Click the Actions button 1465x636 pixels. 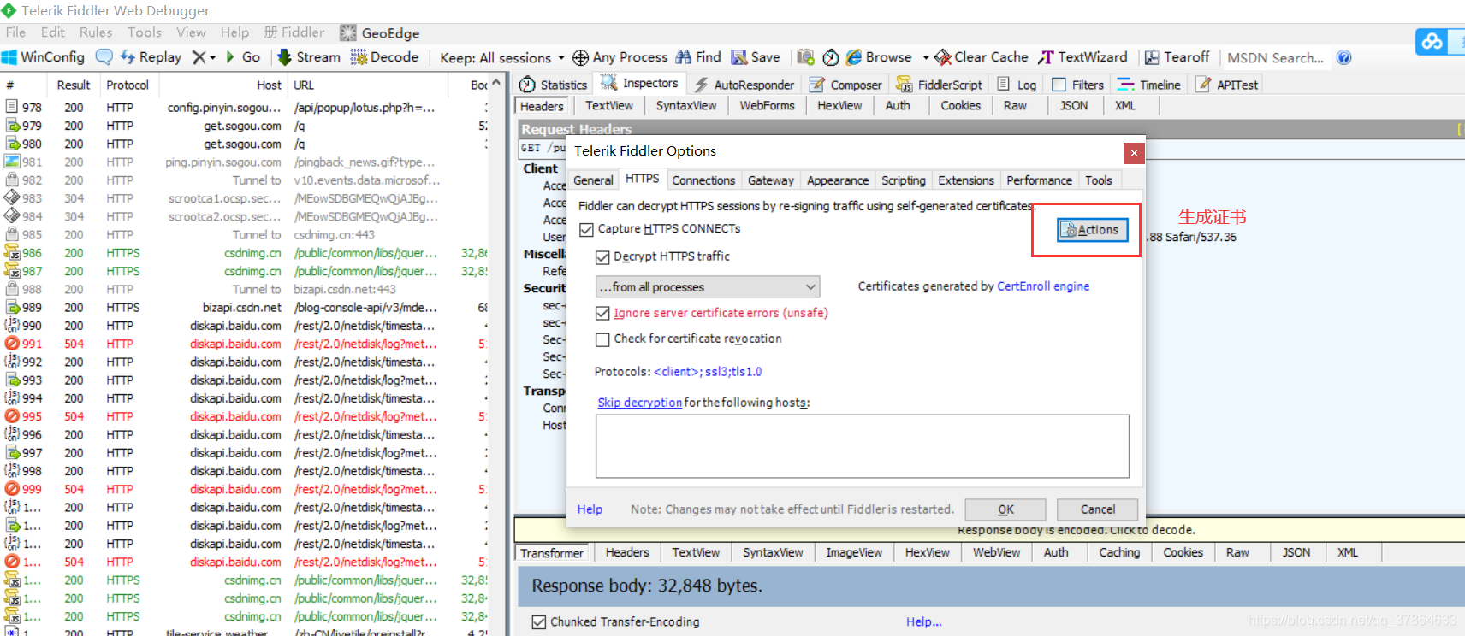(x=1093, y=229)
